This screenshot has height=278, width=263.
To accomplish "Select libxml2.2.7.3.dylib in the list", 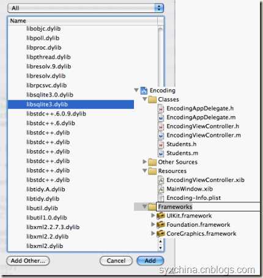I will (x=53, y=227).
